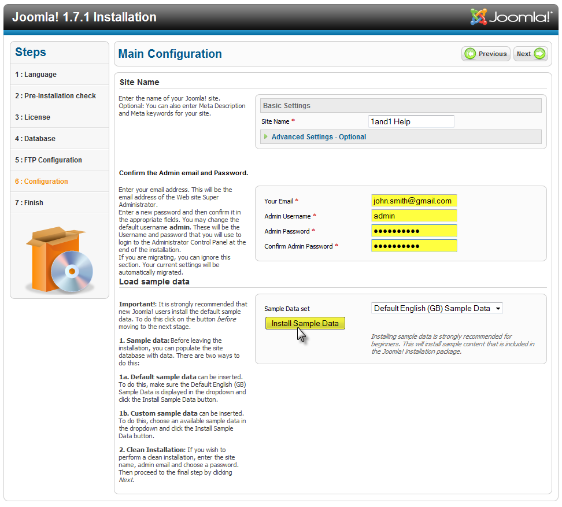Click the Joomla! logo in header
Image resolution: width=562 pixels, height=507 pixels.
pos(511,17)
